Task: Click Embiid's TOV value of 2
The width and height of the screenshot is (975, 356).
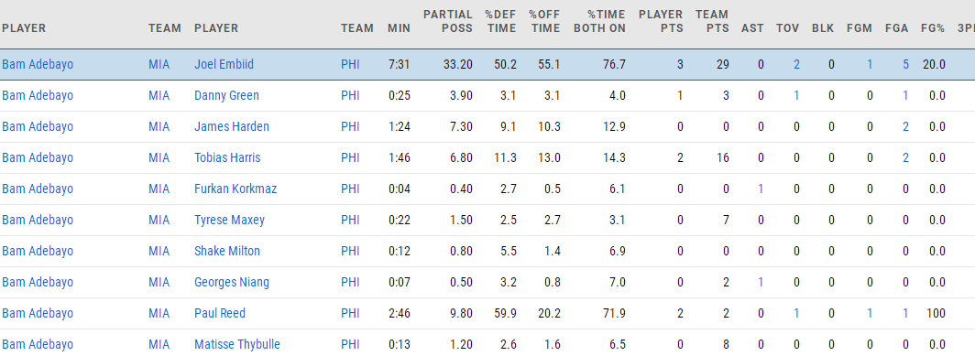Action: point(796,65)
